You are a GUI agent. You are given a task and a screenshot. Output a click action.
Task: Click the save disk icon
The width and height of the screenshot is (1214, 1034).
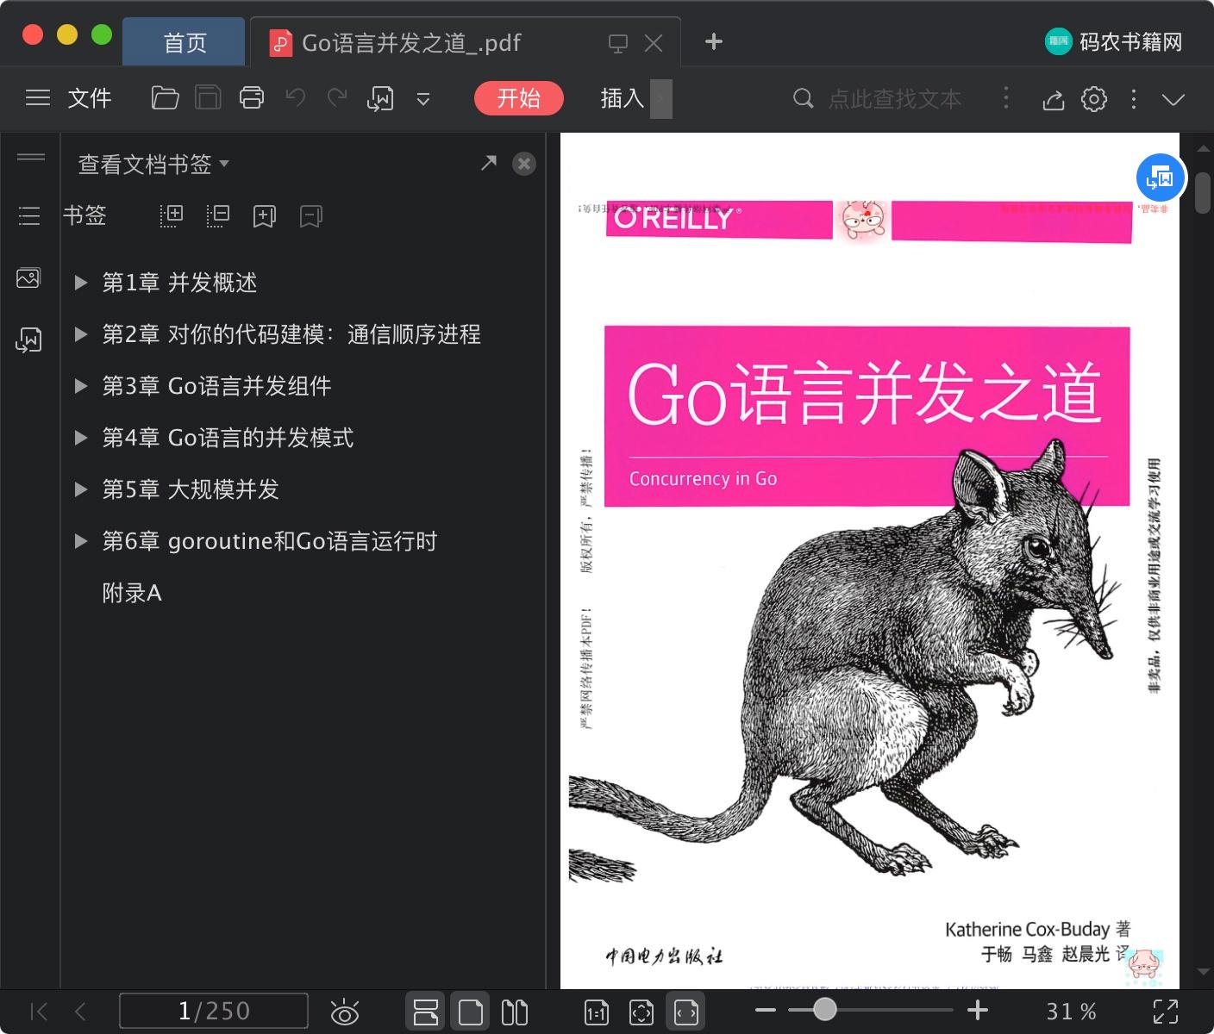[208, 98]
